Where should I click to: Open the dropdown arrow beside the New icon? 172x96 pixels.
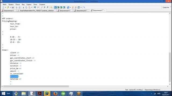[5, 7]
